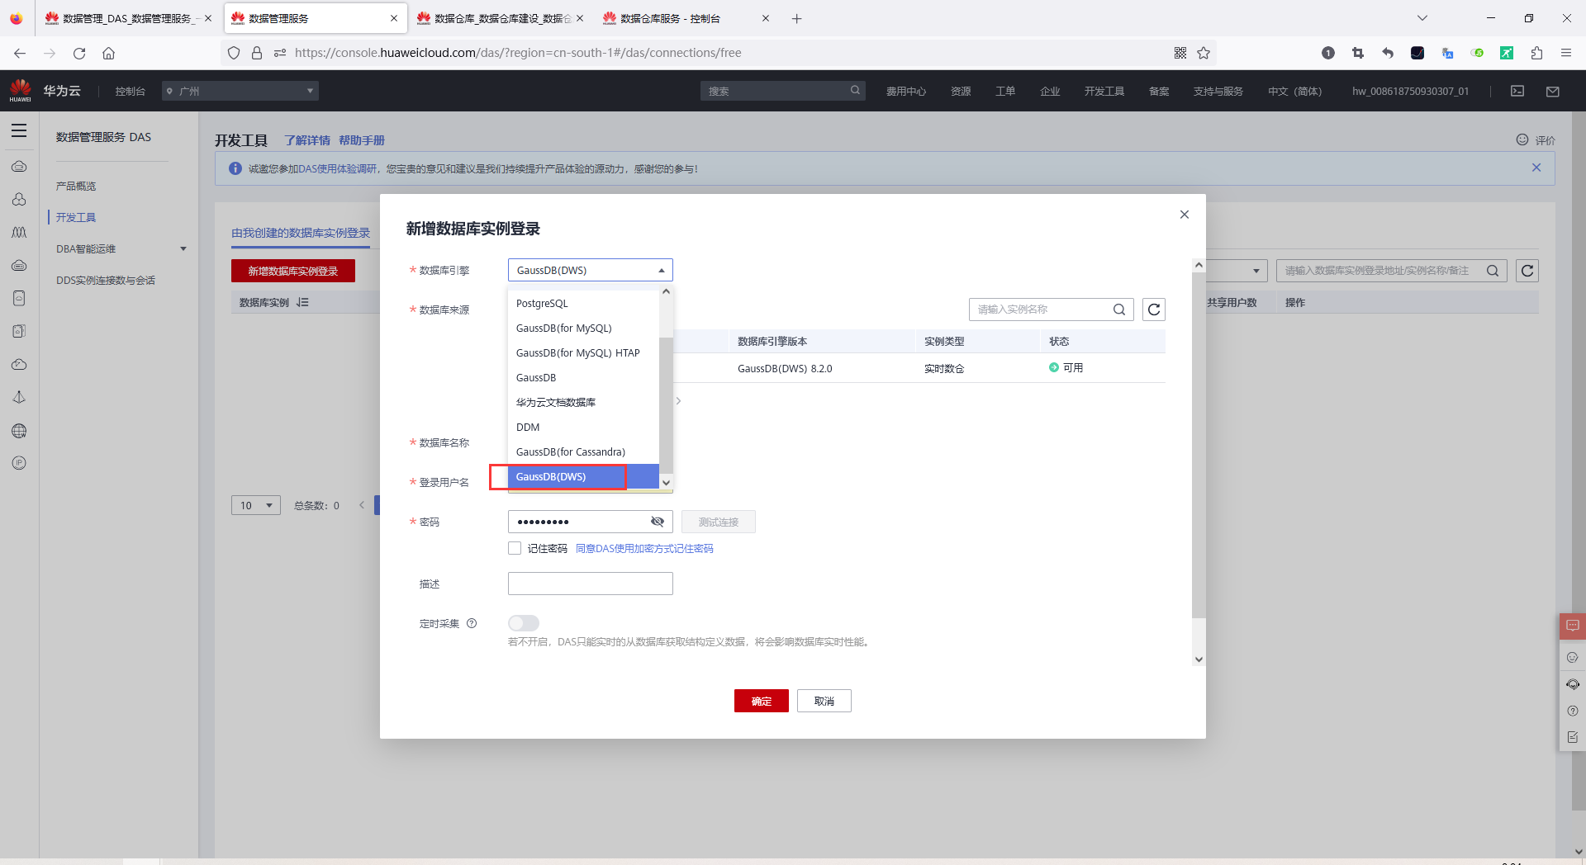Screen dimensions: 1586x865
Task: Enable the 定时采集 switch
Action: [524, 623]
